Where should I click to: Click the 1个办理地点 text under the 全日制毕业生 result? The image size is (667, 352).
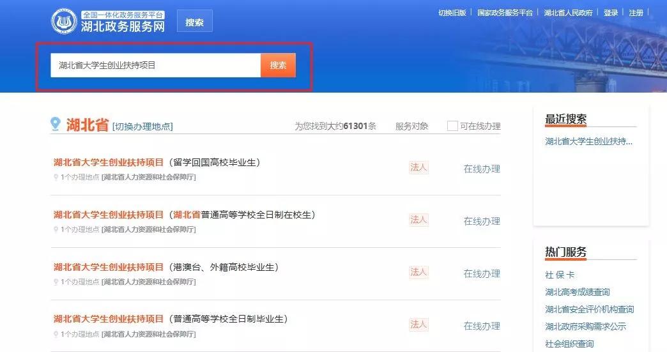click(80, 334)
